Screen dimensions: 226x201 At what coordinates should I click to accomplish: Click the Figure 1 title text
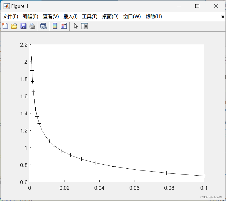pyautogui.click(x=20, y=6)
